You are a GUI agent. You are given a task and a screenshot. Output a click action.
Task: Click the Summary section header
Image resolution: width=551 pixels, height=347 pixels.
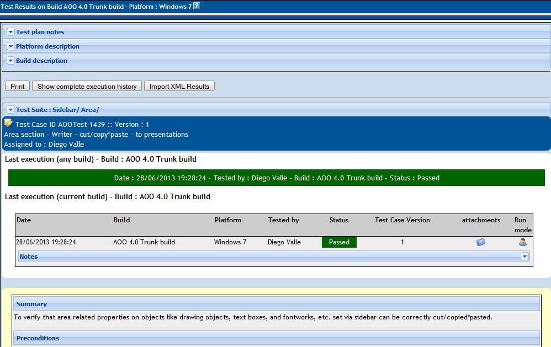coord(277,304)
